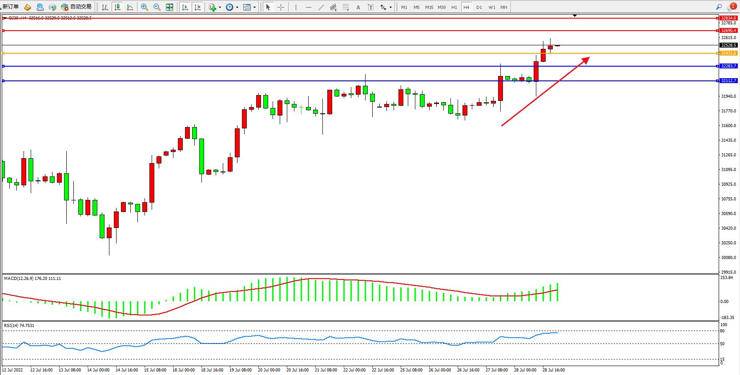
Task: Select candlestick chart mode
Action: (117, 7)
